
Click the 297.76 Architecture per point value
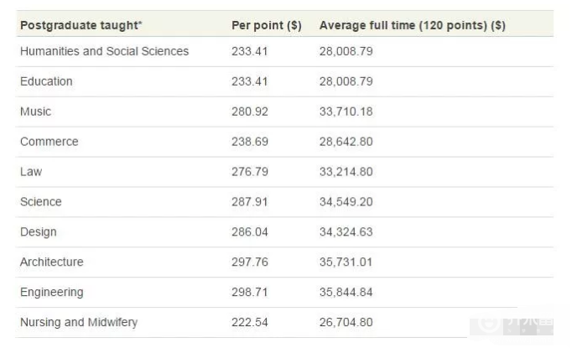(250, 262)
